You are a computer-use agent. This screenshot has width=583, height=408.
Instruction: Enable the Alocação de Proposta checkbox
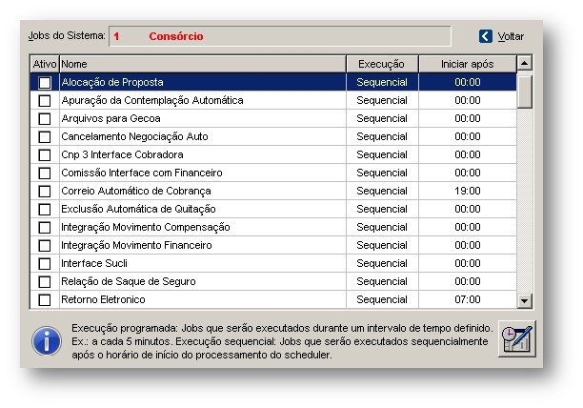click(45, 83)
